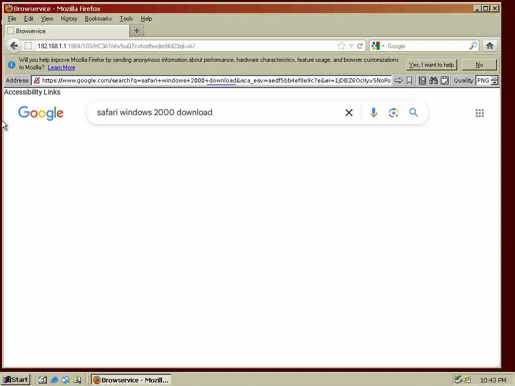Screen dimensions: 515x386
Task: Reload the page with the refresh icon
Action: coord(360,46)
